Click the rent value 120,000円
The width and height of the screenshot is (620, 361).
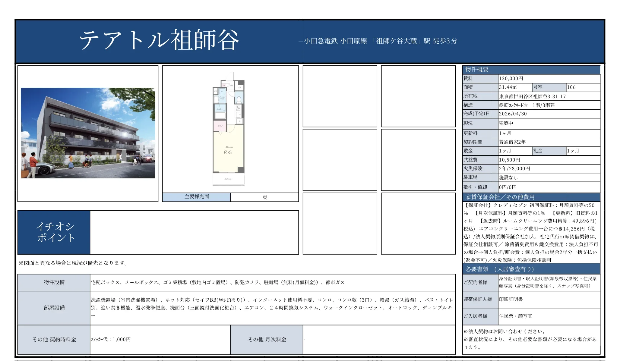pyautogui.click(x=511, y=78)
